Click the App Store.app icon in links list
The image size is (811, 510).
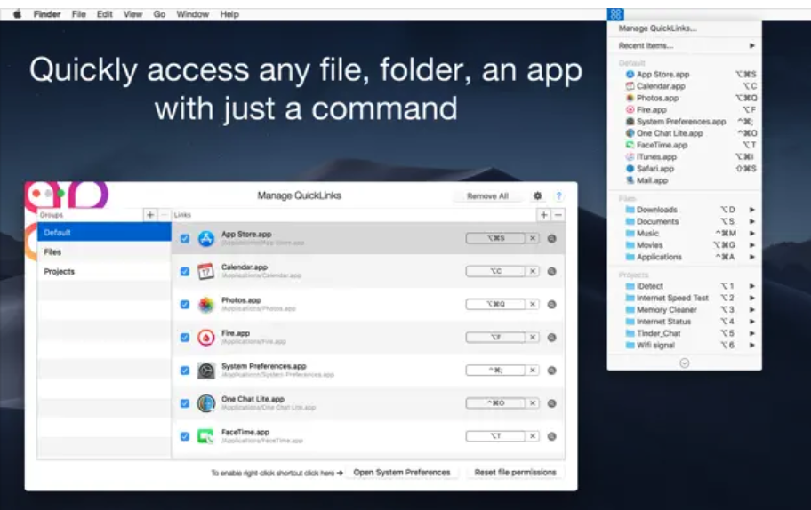(x=205, y=238)
